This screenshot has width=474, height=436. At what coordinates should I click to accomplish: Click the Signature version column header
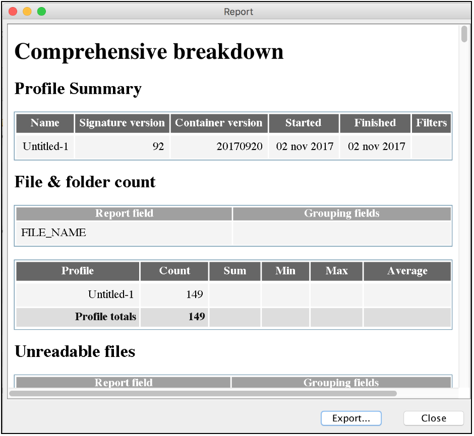click(122, 123)
